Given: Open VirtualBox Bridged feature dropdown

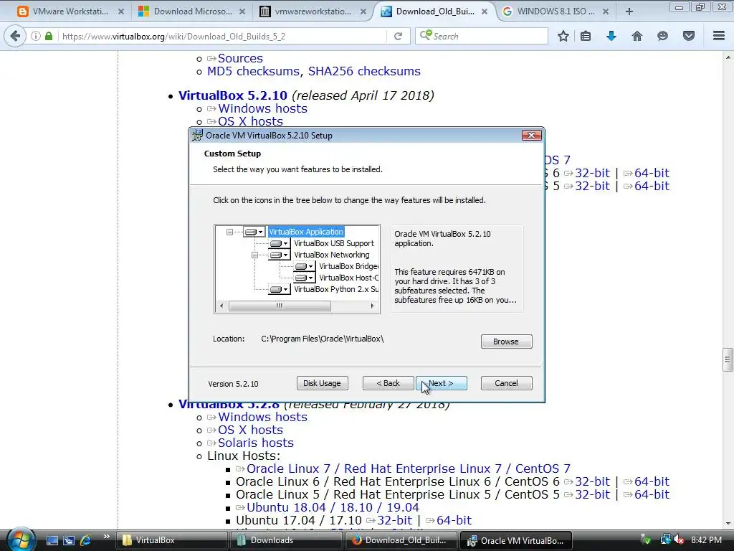Looking at the screenshot, I should click(x=304, y=267).
